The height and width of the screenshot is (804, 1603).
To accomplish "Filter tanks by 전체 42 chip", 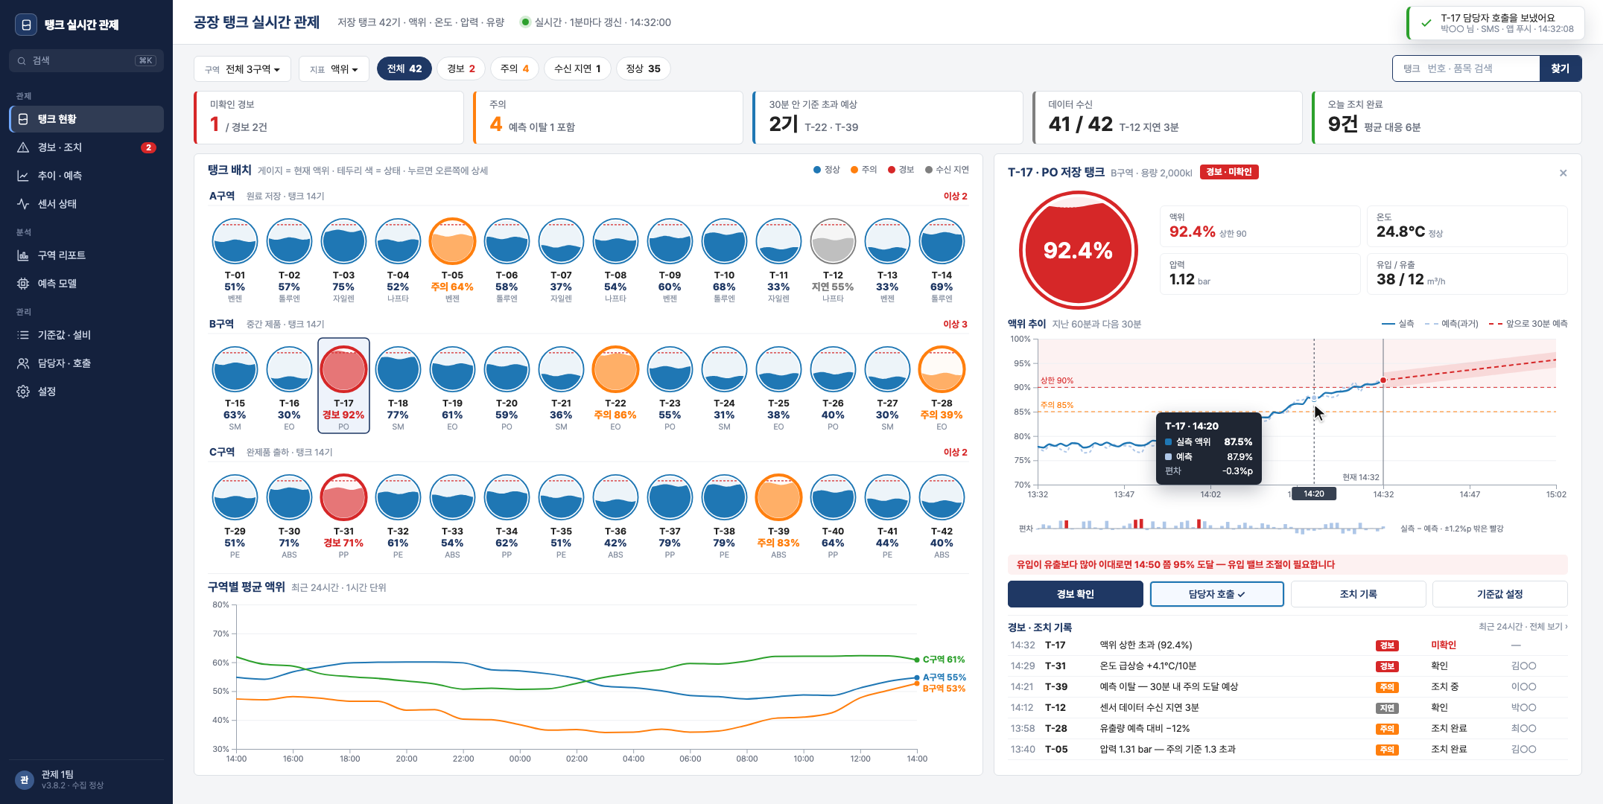I will coord(404,68).
